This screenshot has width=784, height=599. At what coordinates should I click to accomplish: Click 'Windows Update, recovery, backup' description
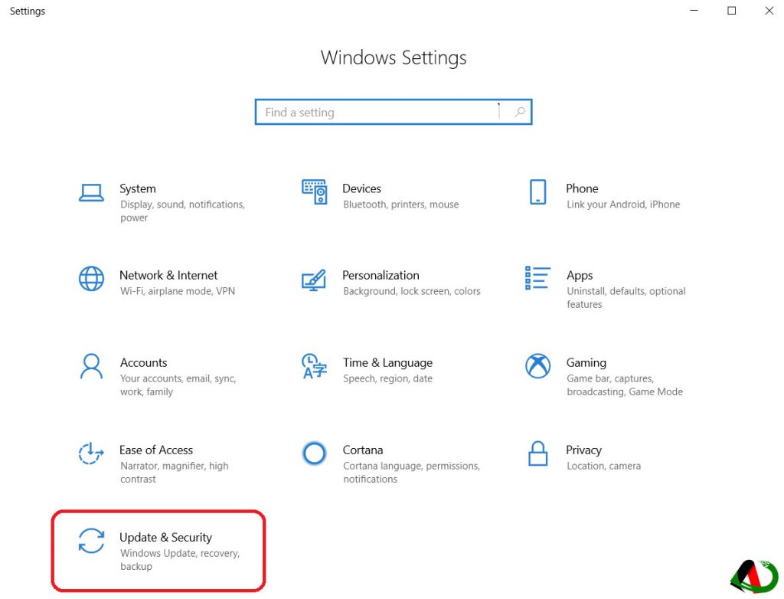click(180, 559)
